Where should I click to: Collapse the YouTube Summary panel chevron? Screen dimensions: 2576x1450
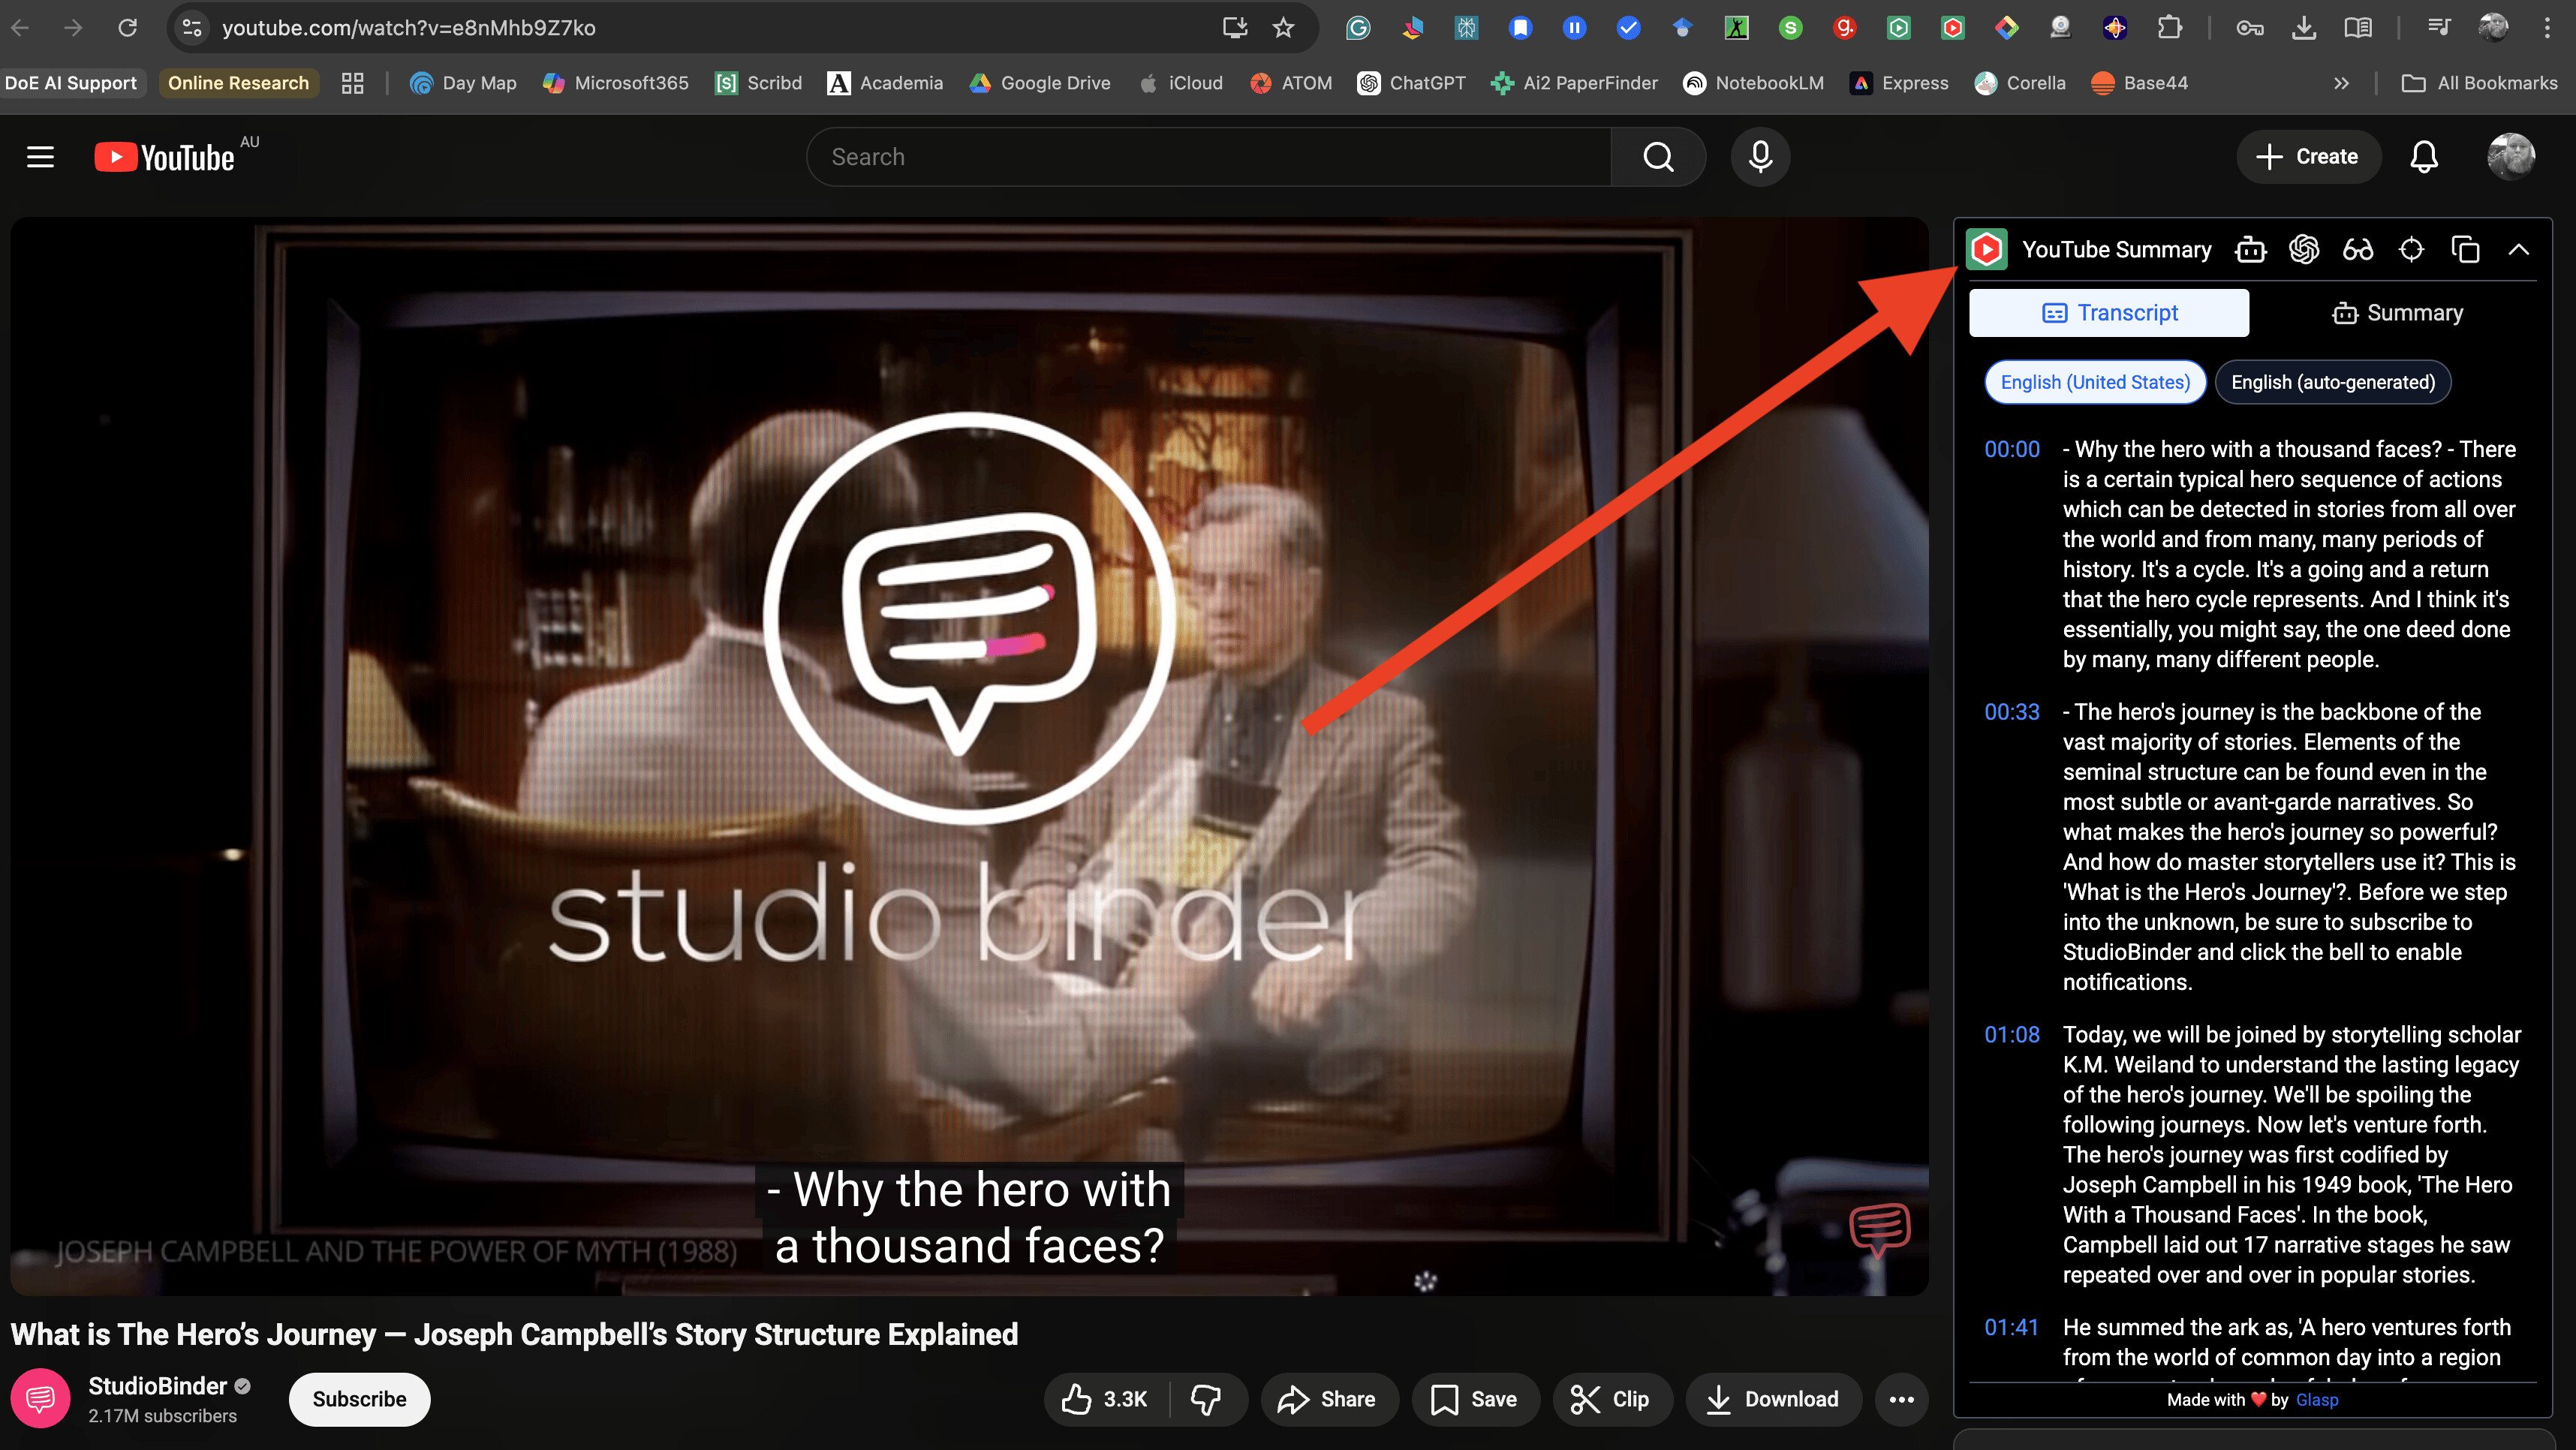tap(2518, 249)
